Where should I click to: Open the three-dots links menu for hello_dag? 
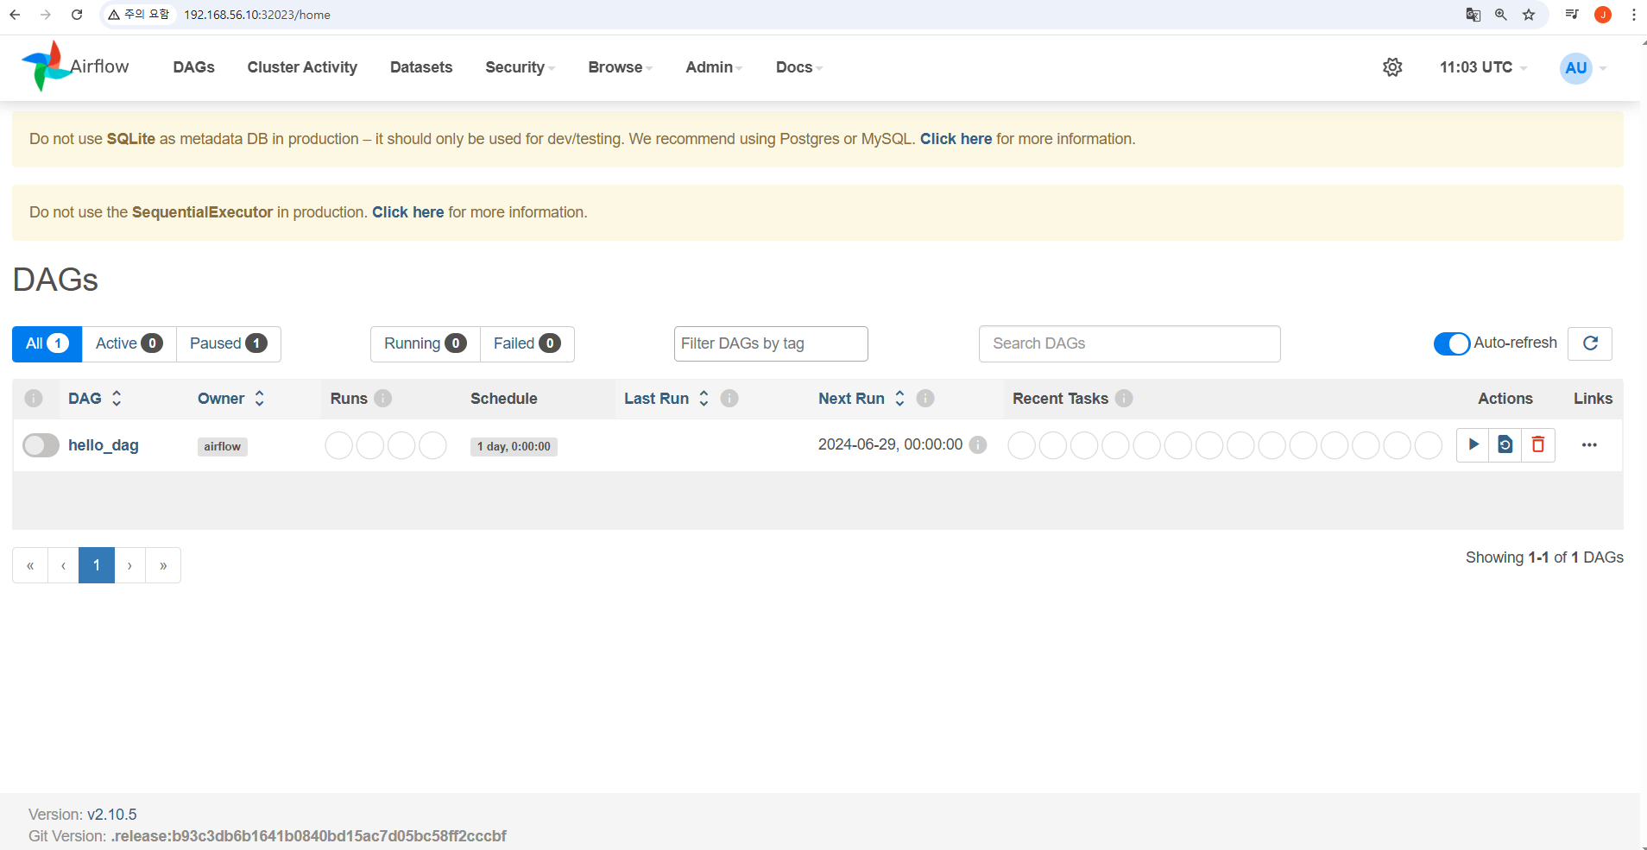[1589, 445]
